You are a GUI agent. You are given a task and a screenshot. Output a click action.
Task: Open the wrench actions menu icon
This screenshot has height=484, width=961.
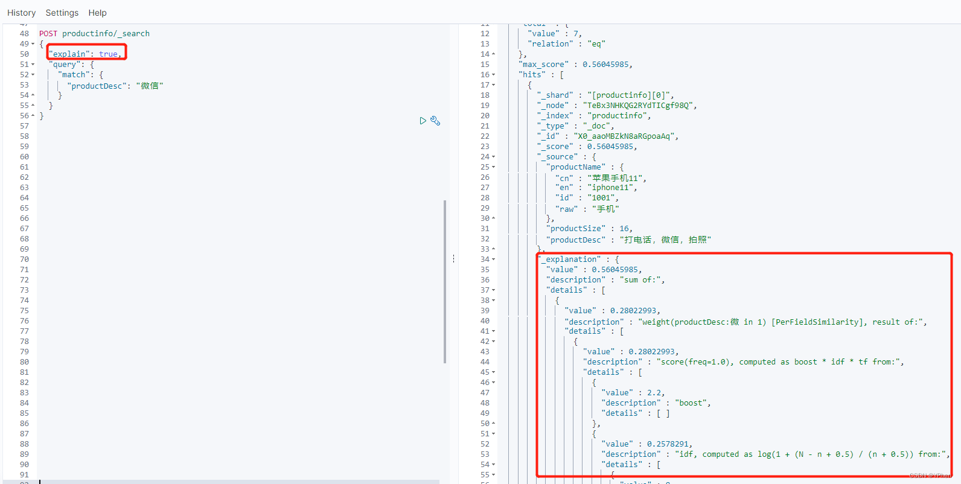tap(435, 121)
